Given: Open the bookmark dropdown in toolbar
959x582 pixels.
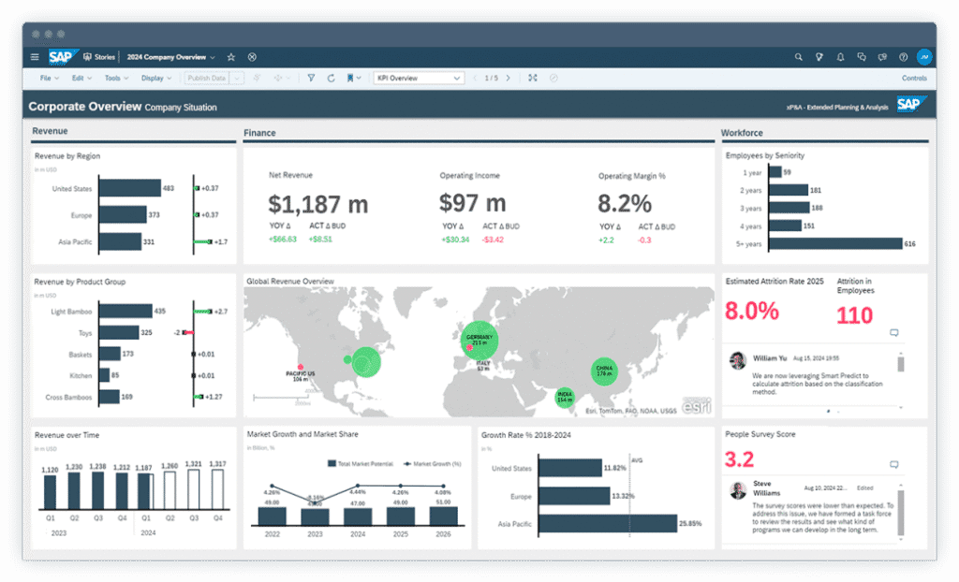Looking at the screenshot, I should click(x=353, y=79).
